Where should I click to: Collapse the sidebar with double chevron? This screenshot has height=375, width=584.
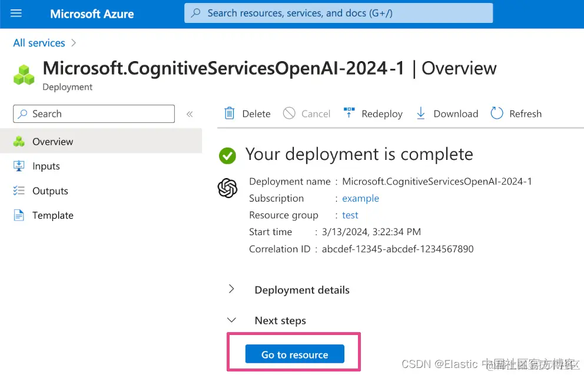click(x=190, y=114)
